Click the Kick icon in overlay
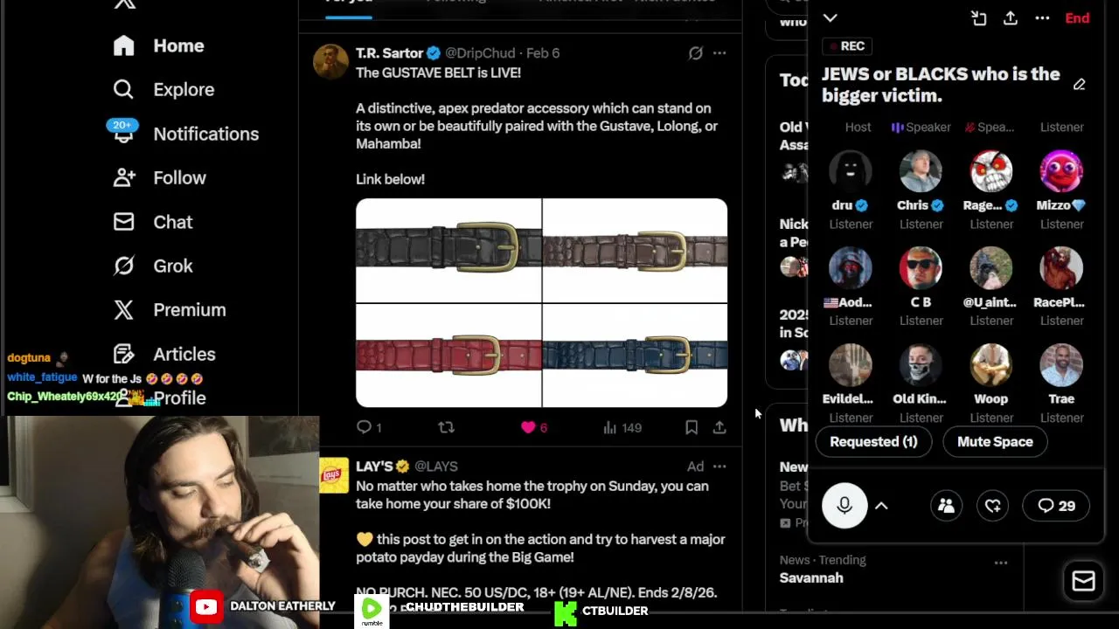The height and width of the screenshot is (629, 1119). tap(566, 613)
